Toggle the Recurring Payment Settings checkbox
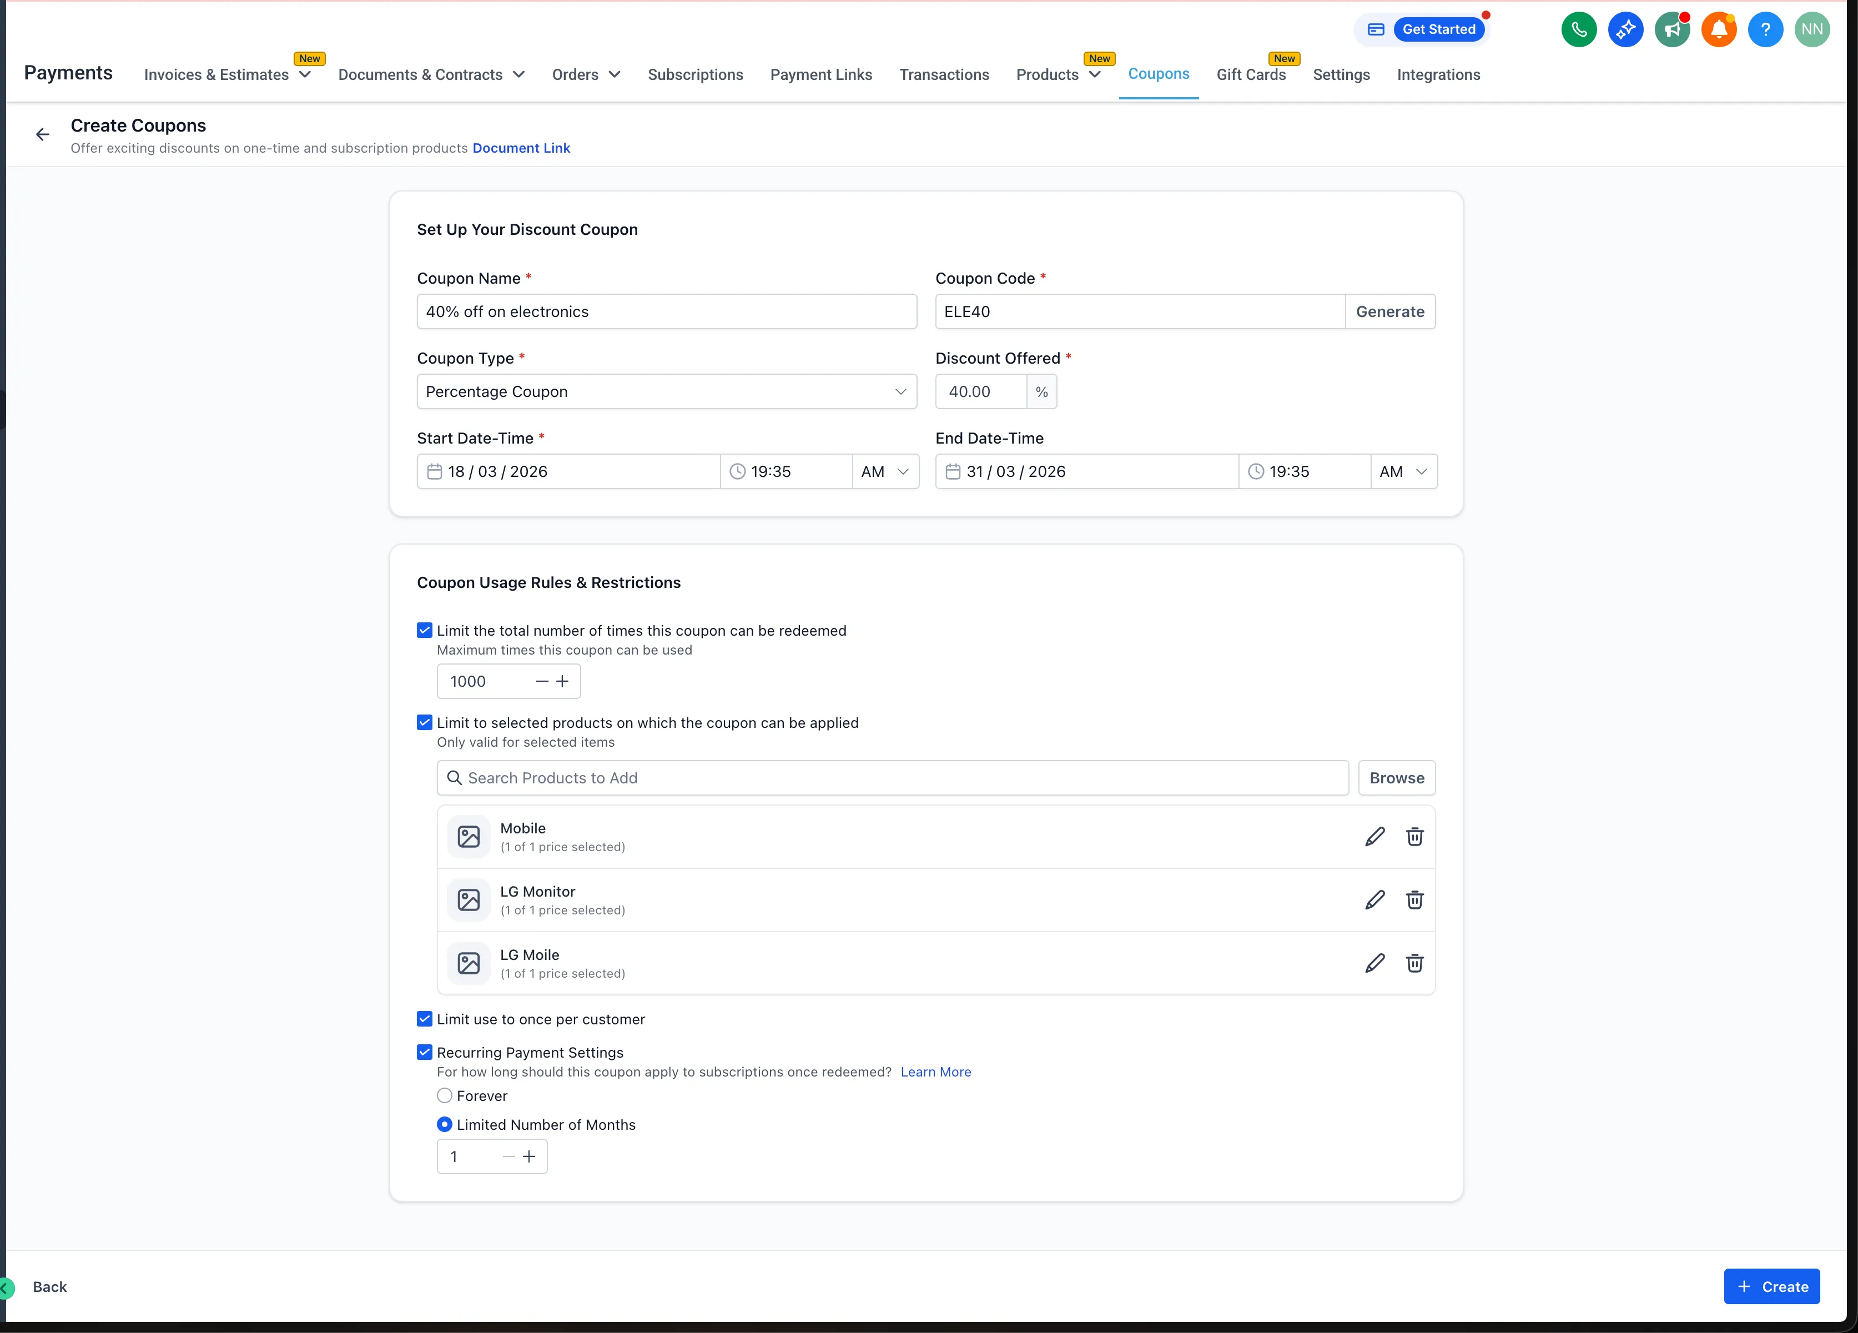Viewport: 1858px width, 1333px height. point(424,1052)
